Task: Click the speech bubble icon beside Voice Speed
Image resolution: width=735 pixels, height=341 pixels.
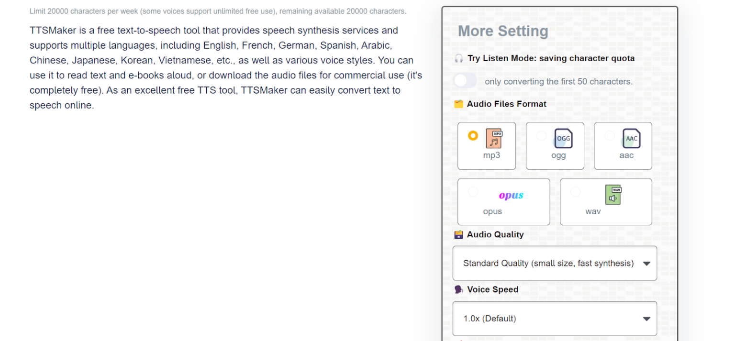Action: [x=457, y=289]
